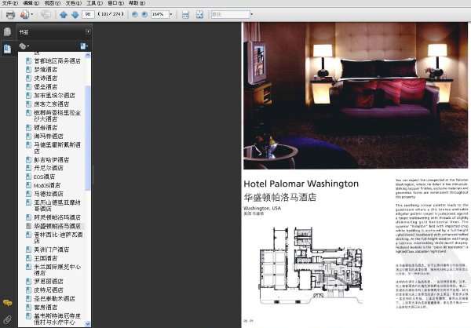
Task: Click the Print icon in toolbar
Action: click(x=10, y=14)
